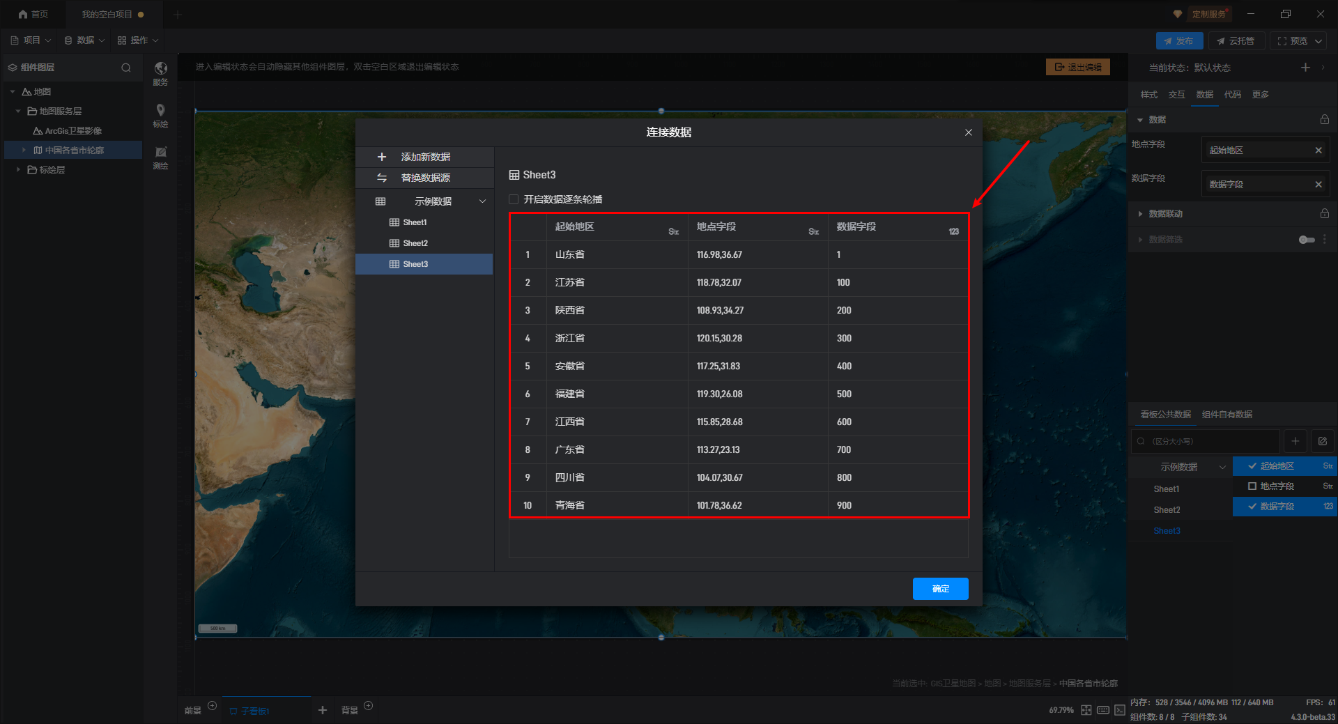The image size is (1338, 724).
Task: Select Sheet2 in the dialog list
Action: pyautogui.click(x=424, y=243)
